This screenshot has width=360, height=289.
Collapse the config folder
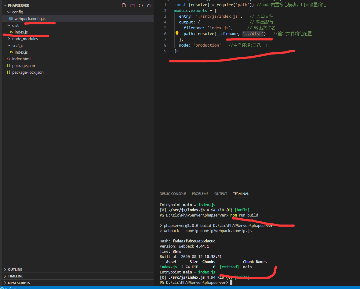point(17,12)
